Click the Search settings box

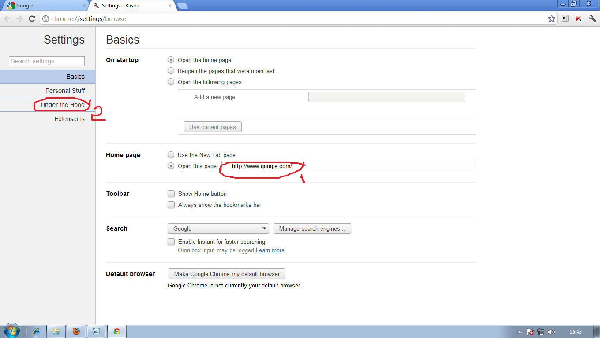[47, 61]
